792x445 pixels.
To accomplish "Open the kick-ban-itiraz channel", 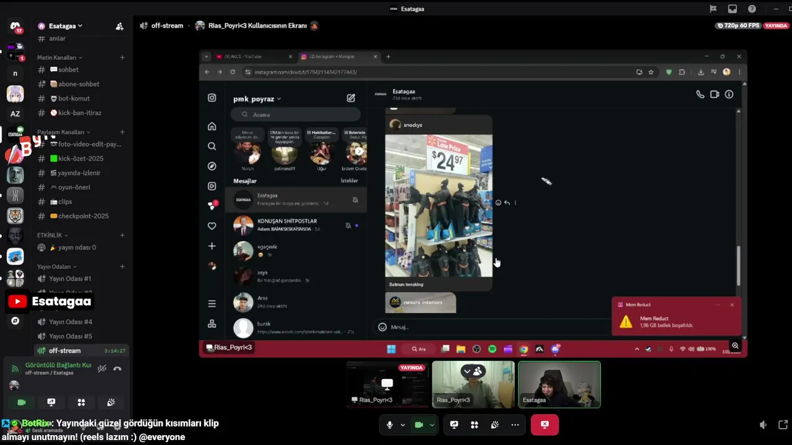I will point(80,113).
